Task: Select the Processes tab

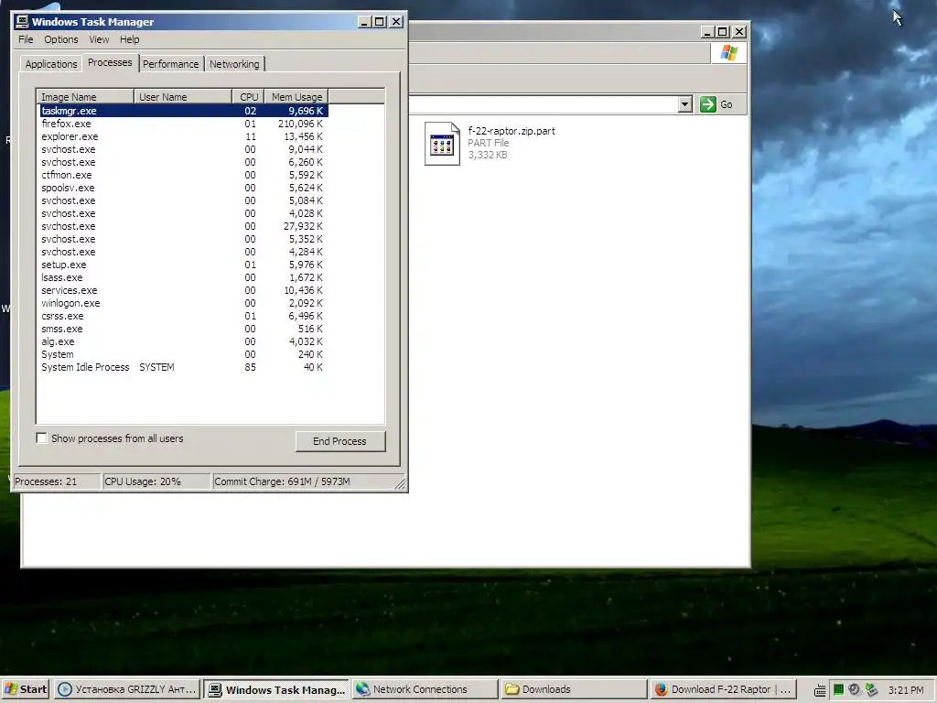Action: pos(110,62)
